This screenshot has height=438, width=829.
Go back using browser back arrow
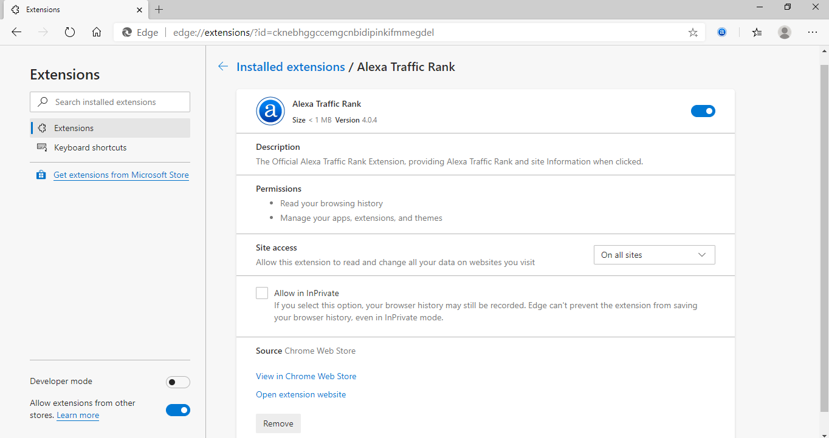click(x=16, y=33)
